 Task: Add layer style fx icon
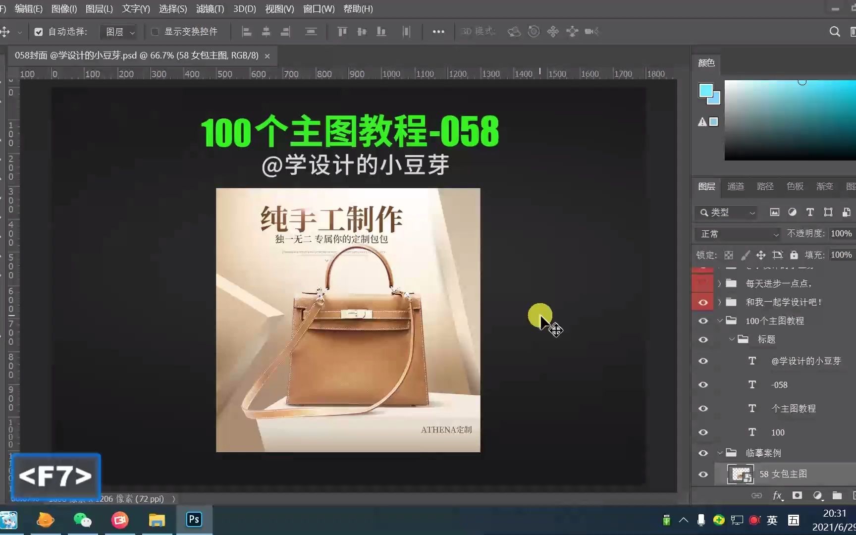click(777, 495)
